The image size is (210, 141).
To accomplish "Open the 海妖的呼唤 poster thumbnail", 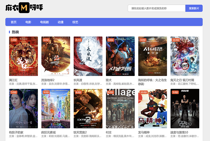I will tap(153, 56).
